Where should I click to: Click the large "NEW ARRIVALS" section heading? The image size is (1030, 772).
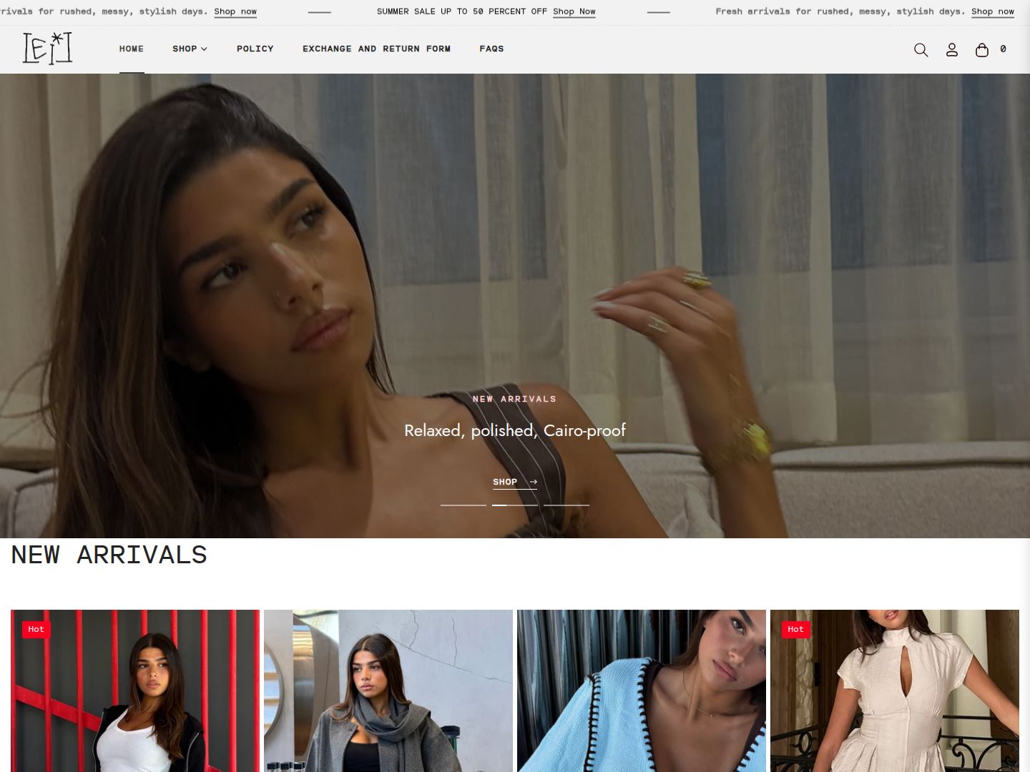coord(109,555)
